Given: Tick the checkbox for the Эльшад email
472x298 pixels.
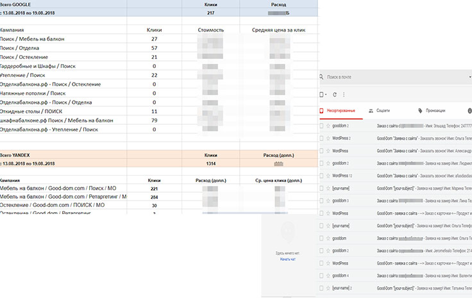Looking at the screenshot, I should (x=321, y=126).
